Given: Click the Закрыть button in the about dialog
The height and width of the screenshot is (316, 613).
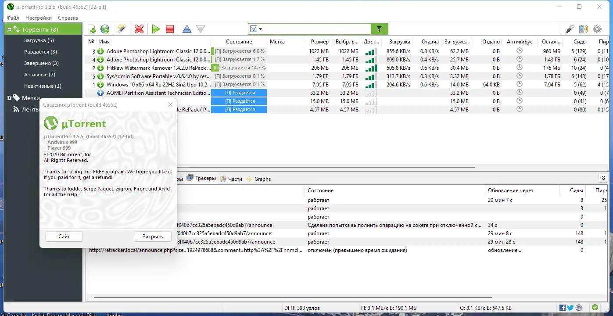Looking at the screenshot, I should [x=152, y=236].
